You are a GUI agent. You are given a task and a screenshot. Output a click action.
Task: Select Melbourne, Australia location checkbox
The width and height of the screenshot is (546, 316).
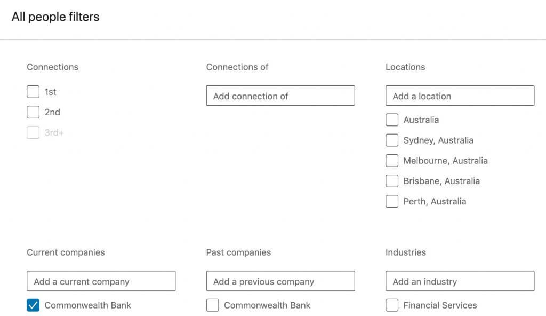click(x=392, y=161)
